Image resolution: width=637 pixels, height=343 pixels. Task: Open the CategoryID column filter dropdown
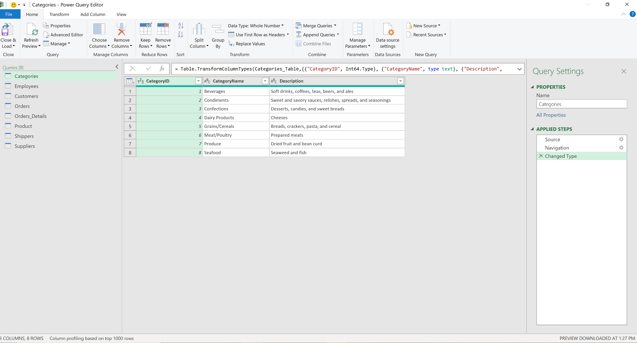click(198, 81)
